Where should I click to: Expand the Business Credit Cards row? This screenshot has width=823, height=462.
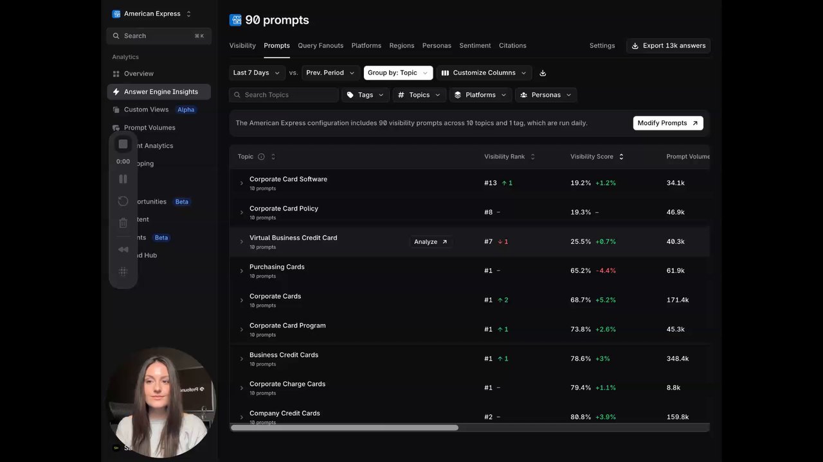(242, 359)
